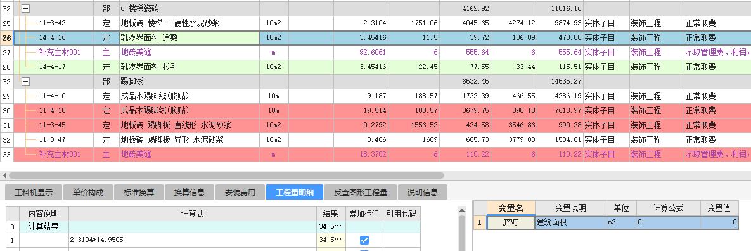This screenshot has width=751, height=251.
Task: Click the 计算公式 column header
Action: 668,209
